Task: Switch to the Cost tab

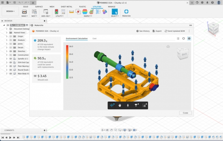Action: click(94, 38)
